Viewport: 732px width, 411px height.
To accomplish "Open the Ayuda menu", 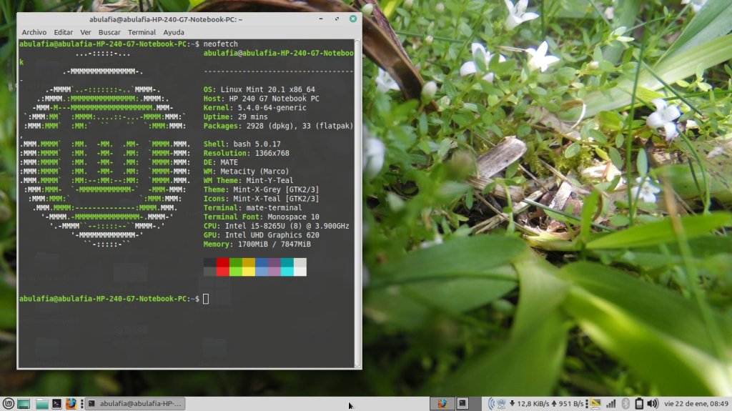I will (174, 32).
